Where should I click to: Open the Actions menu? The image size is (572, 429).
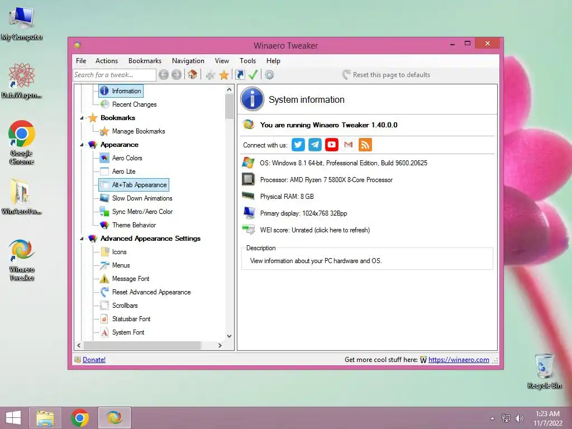click(107, 61)
